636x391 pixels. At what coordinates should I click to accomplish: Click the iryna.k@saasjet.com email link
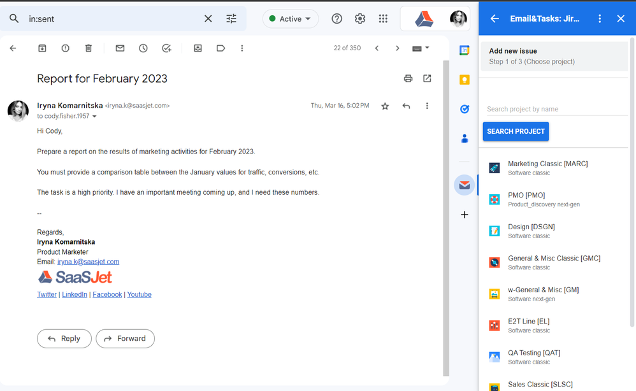click(x=88, y=262)
